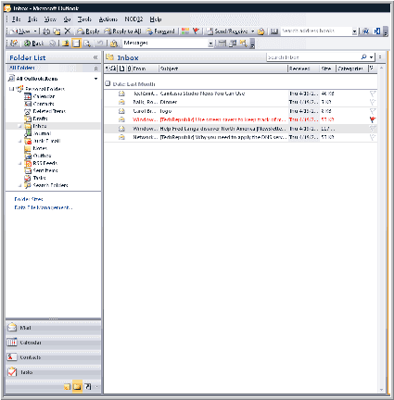Click the Print icon in the toolbar
Screen dimensions: 394x400
46,31
